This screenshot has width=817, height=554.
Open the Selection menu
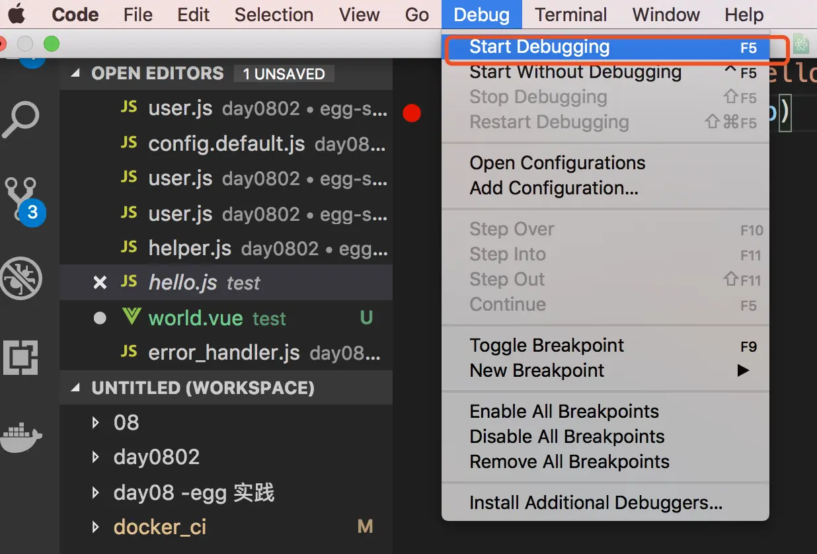point(274,15)
